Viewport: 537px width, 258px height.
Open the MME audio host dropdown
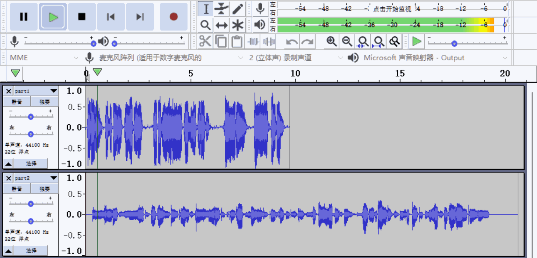click(x=44, y=58)
